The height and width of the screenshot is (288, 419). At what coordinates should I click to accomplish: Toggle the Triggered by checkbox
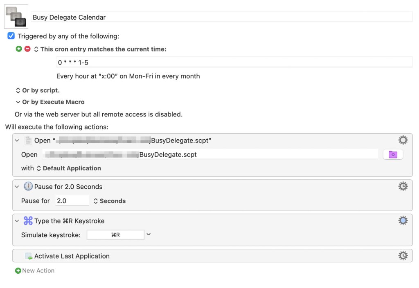tap(11, 36)
